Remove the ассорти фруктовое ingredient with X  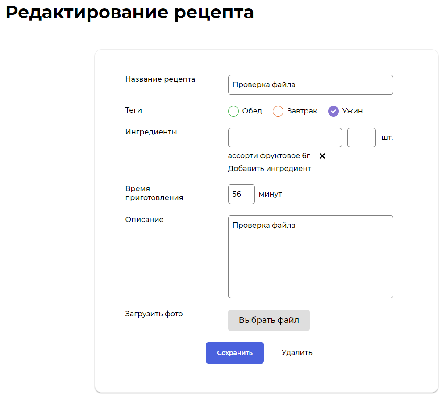[322, 156]
